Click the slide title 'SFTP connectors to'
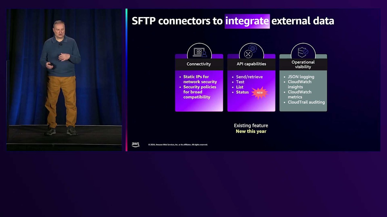Screen dimensions: 387x217 click(177, 21)
